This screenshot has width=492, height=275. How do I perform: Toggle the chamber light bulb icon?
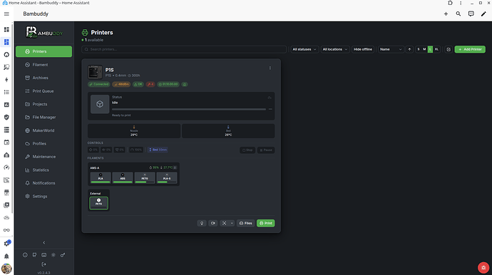[x=202, y=223]
